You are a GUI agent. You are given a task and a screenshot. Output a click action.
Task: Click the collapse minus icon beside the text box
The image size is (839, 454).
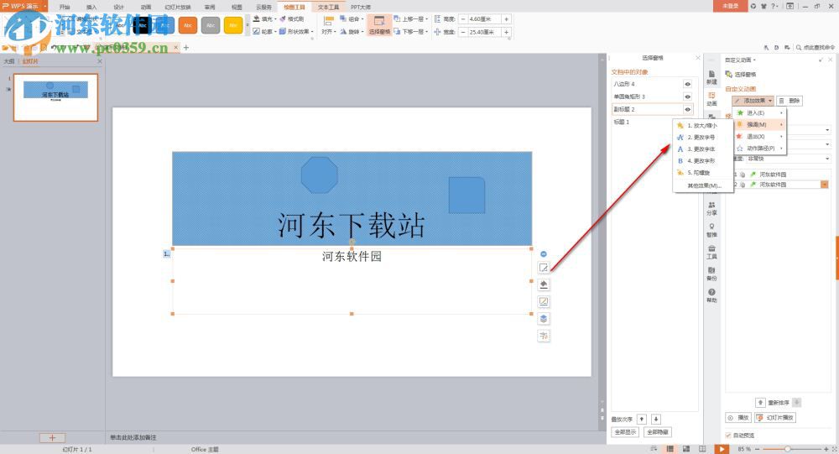pyautogui.click(x=543, y=253)
